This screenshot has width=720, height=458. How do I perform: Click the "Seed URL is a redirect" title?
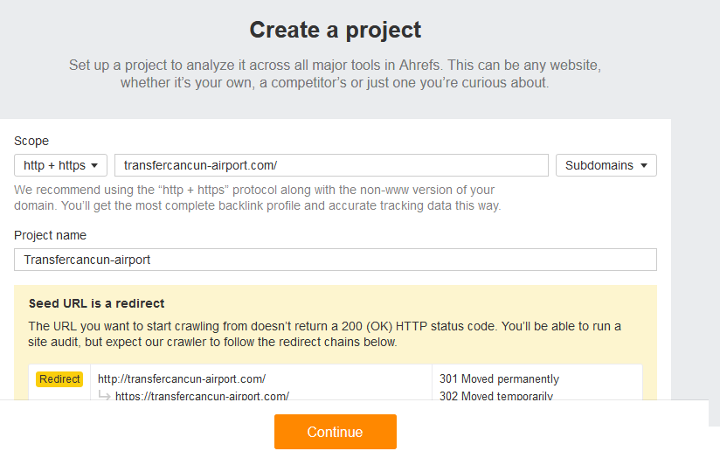[x=96, y=303]
